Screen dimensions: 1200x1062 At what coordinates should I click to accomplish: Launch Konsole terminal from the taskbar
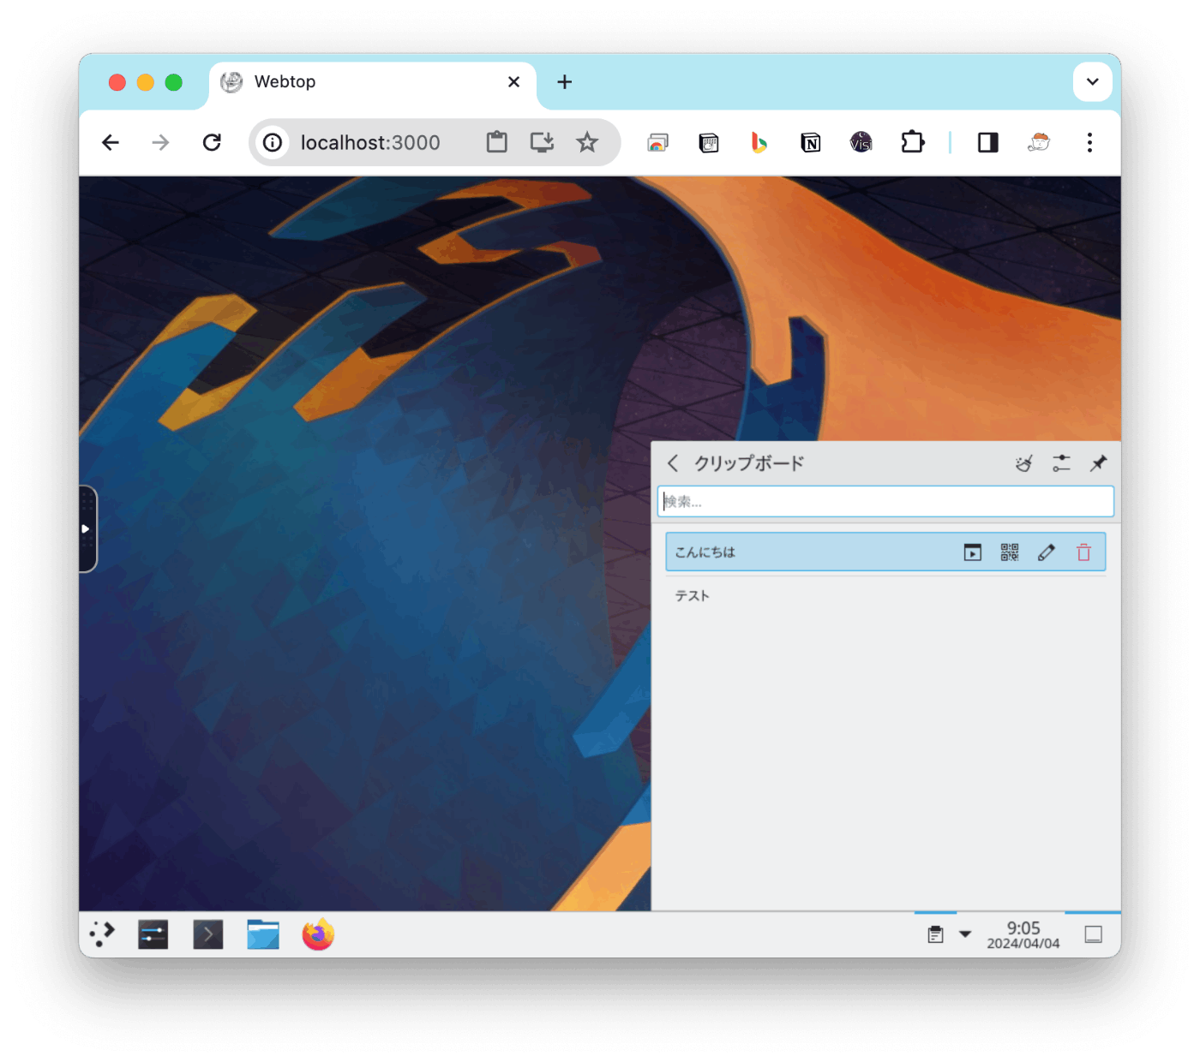(x=208, y=934)
